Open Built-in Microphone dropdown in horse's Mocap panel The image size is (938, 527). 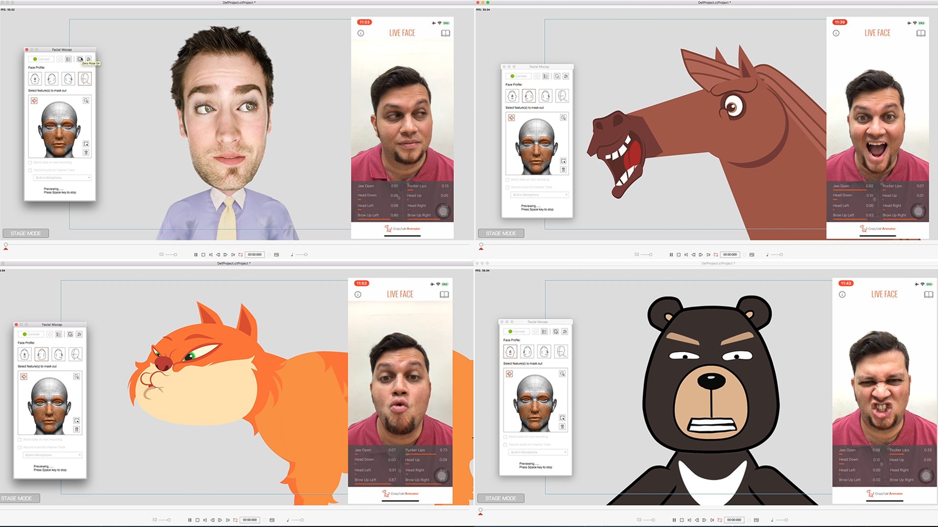coord(539,195)
